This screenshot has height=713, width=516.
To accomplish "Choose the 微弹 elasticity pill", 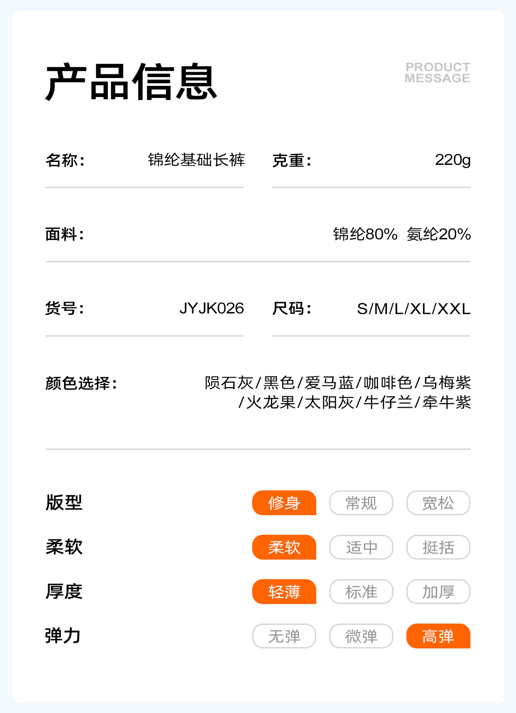I will tap(361, 636).
